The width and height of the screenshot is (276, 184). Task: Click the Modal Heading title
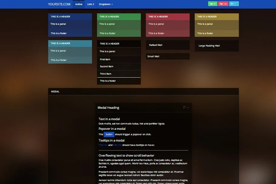point(108,108)
